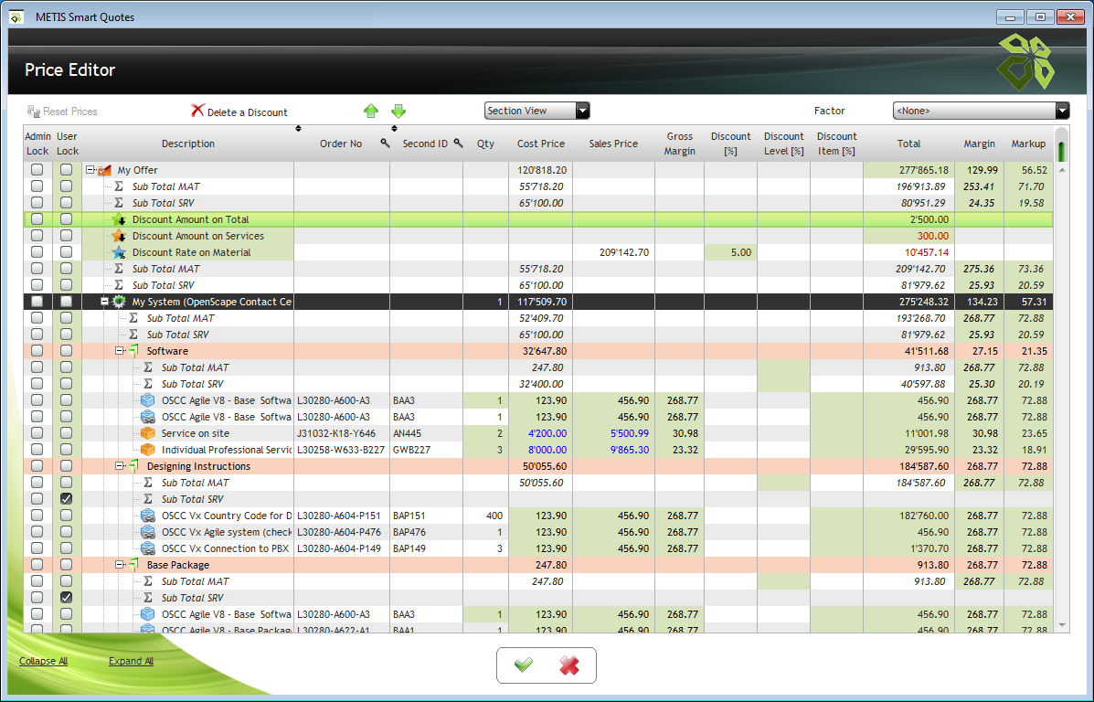The width and height of the screenshot is (1094, 702).
Task: Click the green move-down arrow
Action: click(x=398, y=111)
